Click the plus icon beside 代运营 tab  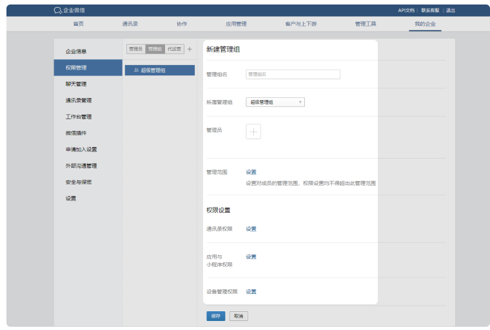click(x=190, y=49)
